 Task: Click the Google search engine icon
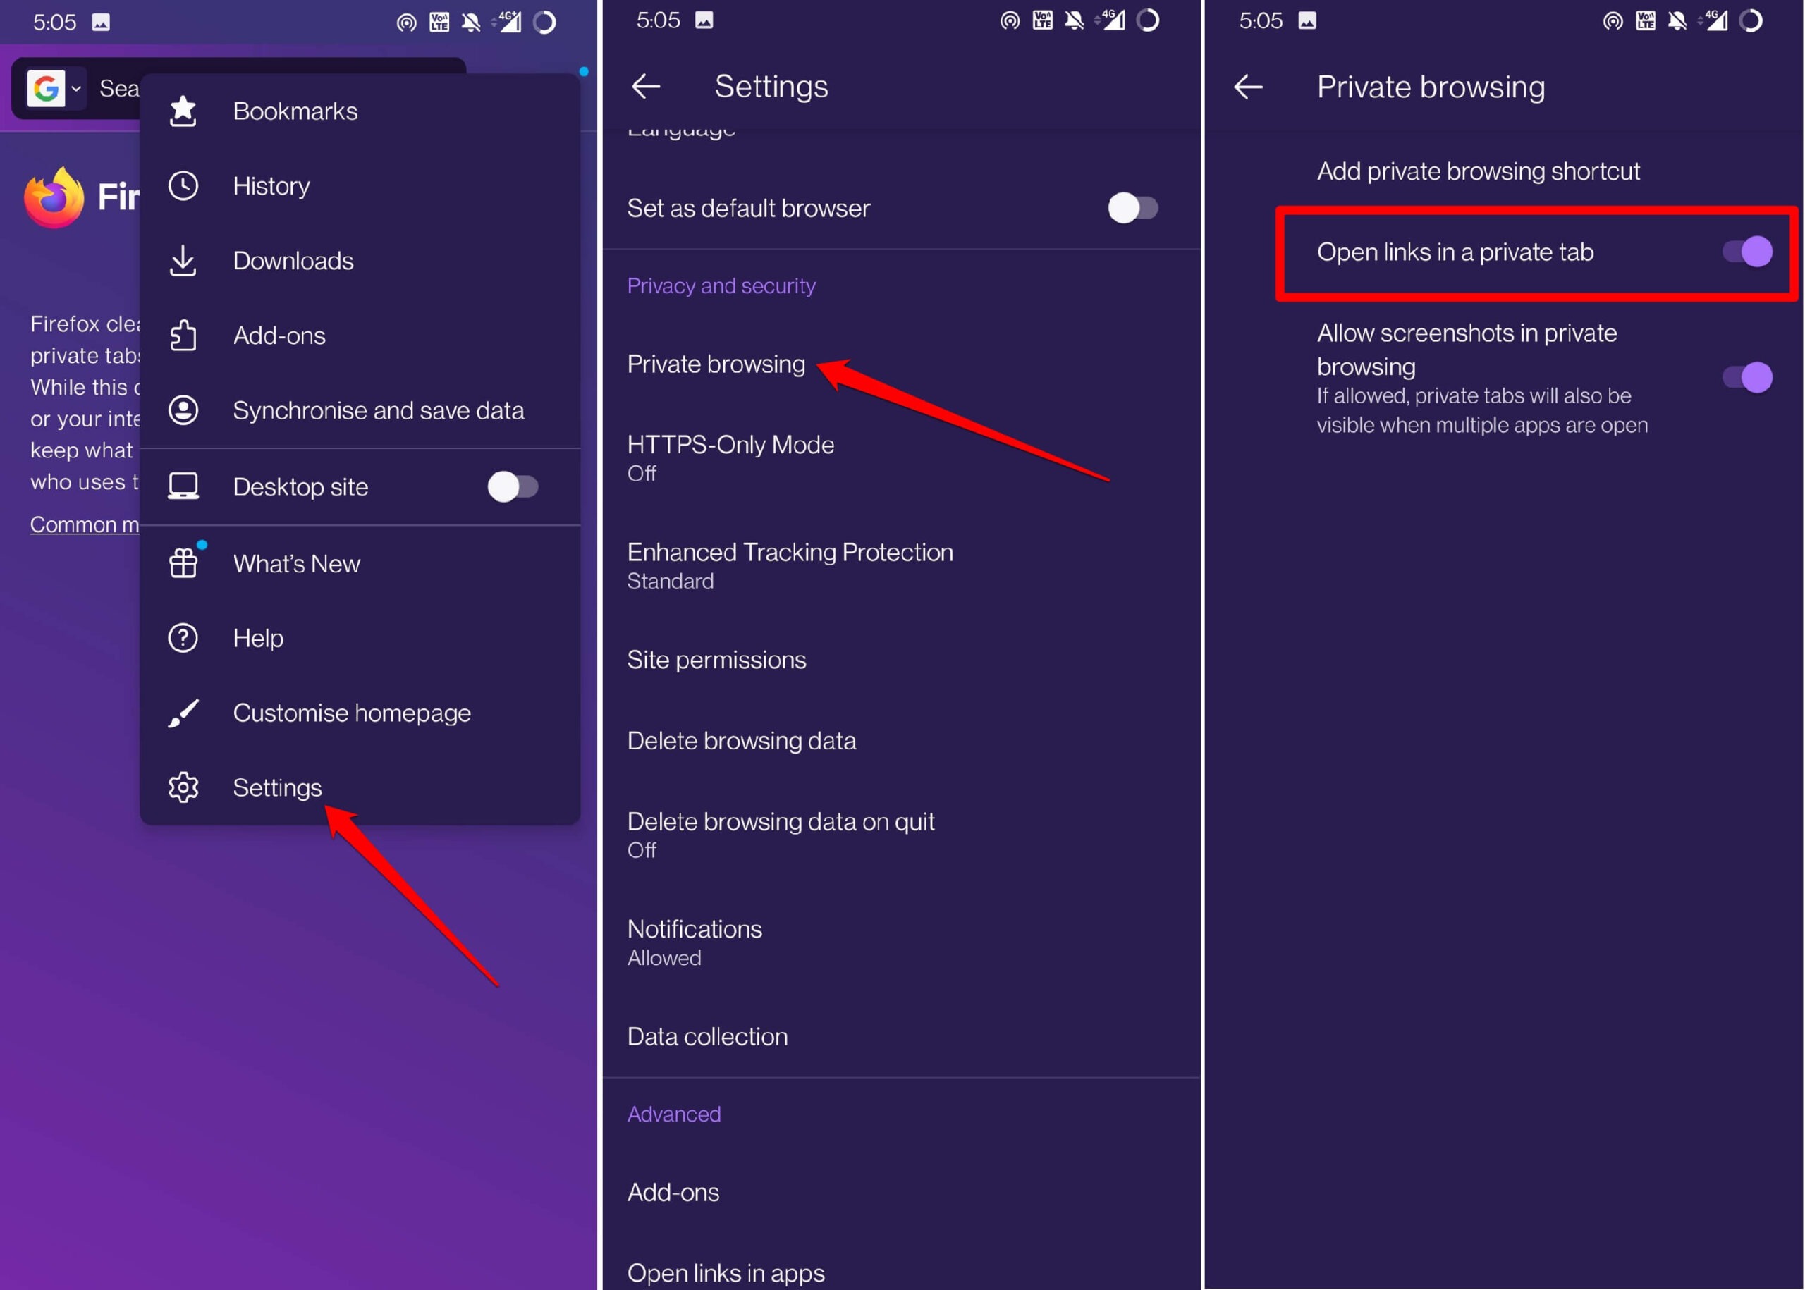point(45,88)
